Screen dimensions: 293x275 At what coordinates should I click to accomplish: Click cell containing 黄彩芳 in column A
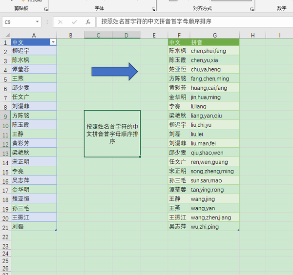34,143
